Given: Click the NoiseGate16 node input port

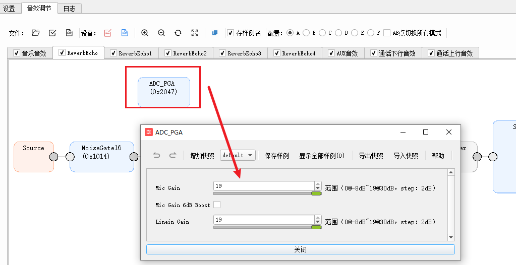Looking at the screenshot, I should tap(70, 157).
